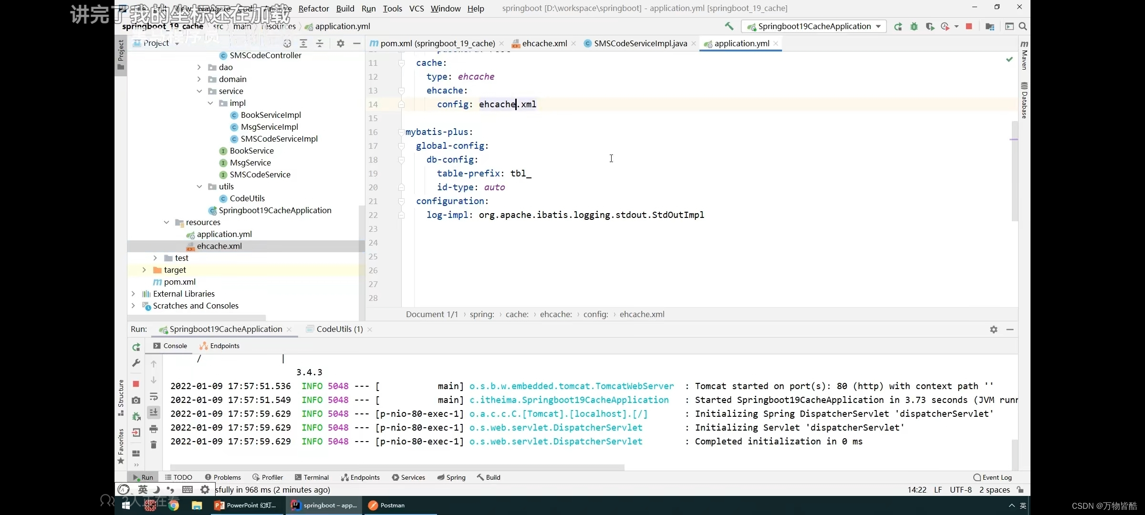Expand External Libraries node

133,294
